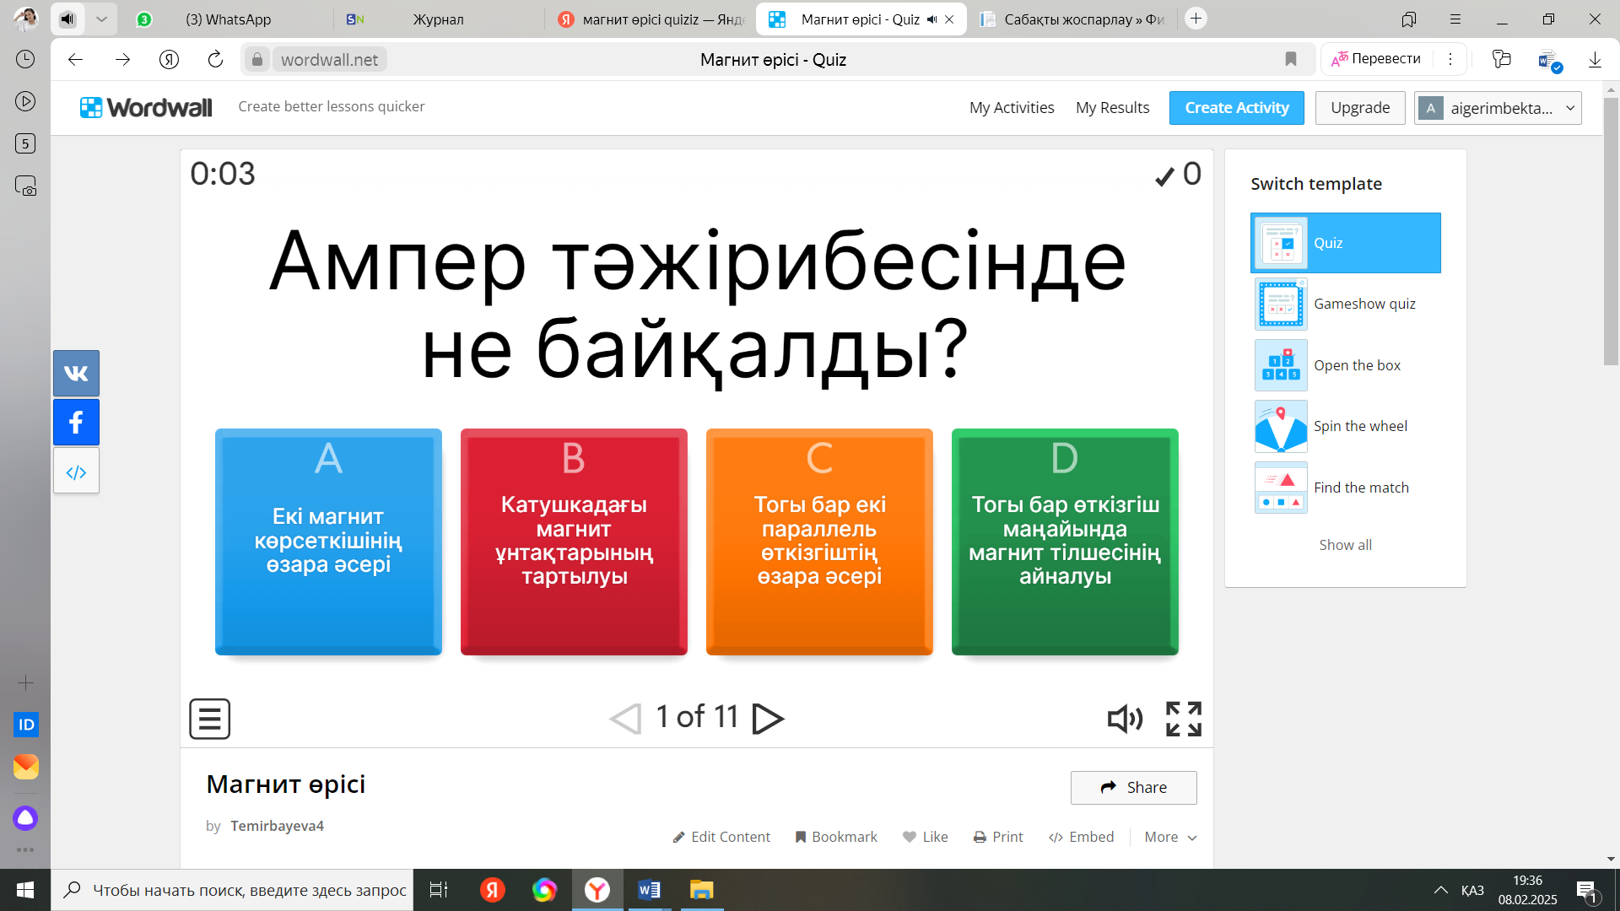1620x911 pixels.
Task: Bookmark this page in address bar
Action: pyautogui.click(x=1290, y=59)
